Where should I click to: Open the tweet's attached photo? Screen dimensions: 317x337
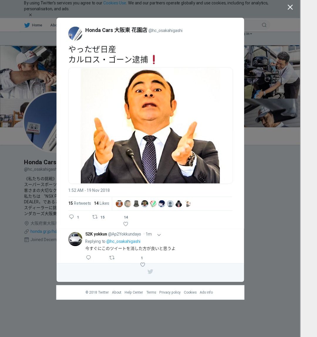point(150,126)
